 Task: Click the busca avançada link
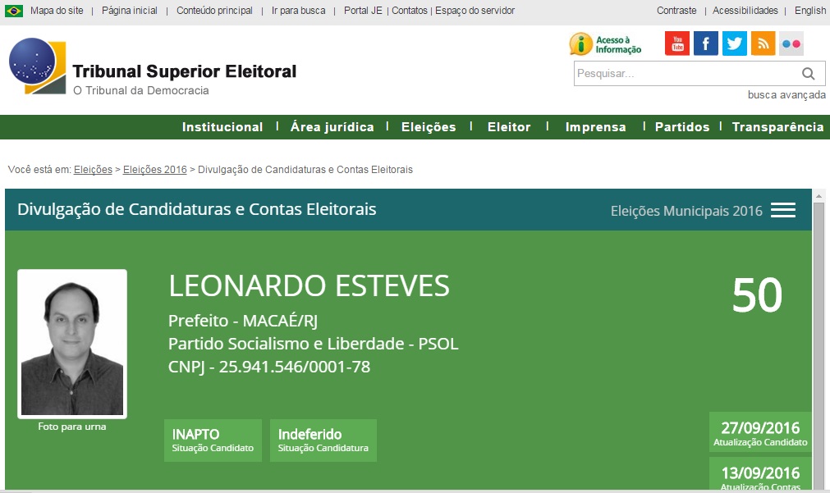(786, 95)
